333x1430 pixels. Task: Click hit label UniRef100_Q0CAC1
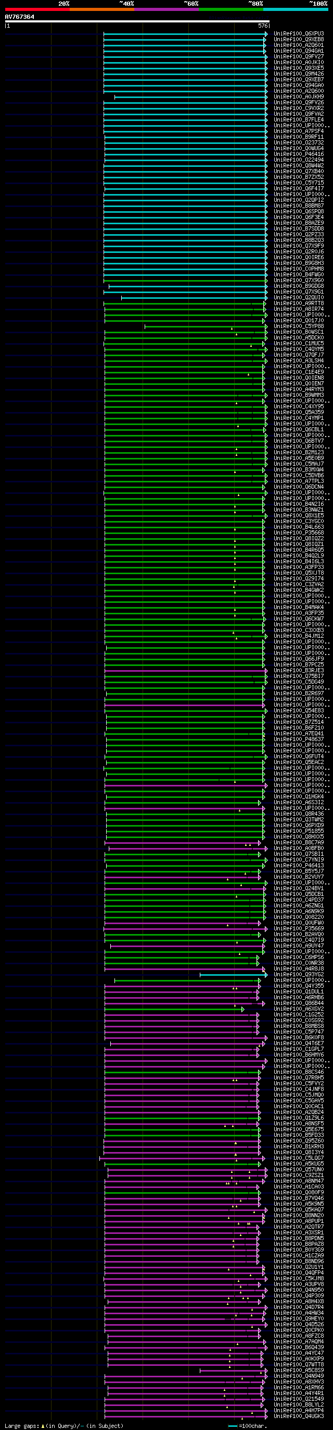(x=299, y=1106)
